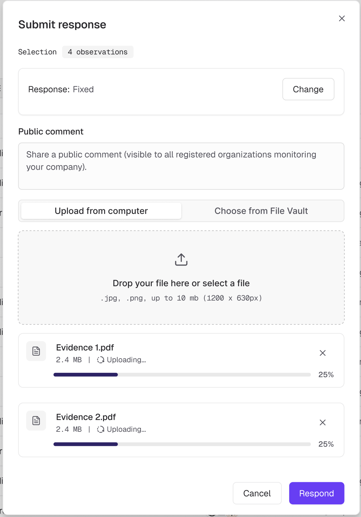Close the Submit response dialog
Viewport: 361px width, 517px height.
click(x=342, y=18)
